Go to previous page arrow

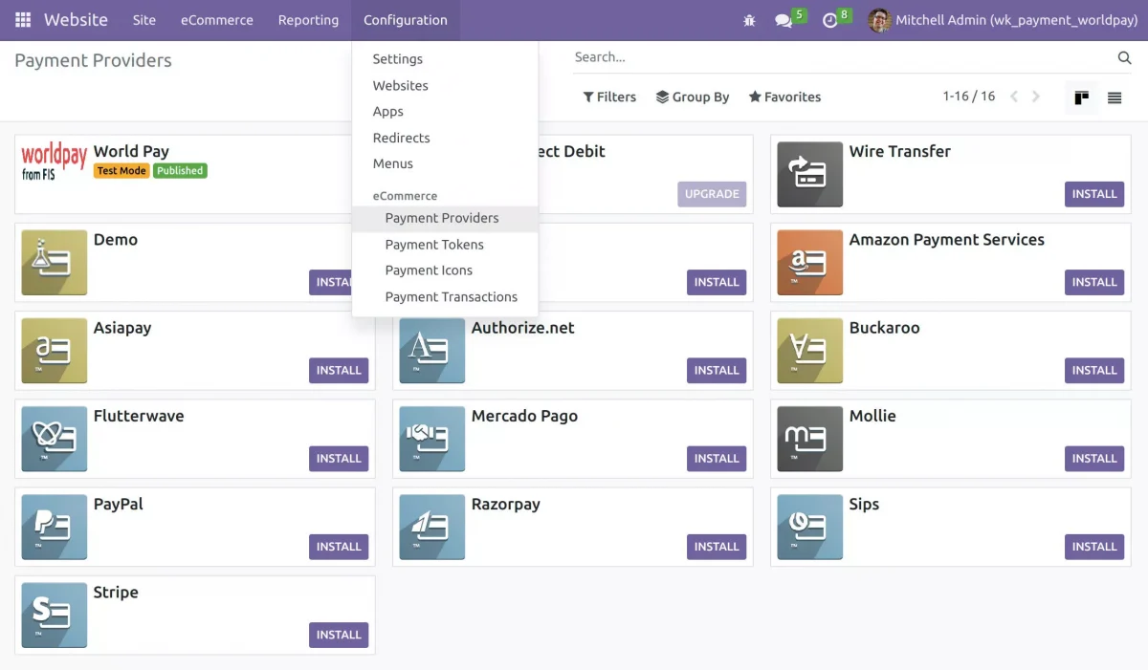point(1014,97)
